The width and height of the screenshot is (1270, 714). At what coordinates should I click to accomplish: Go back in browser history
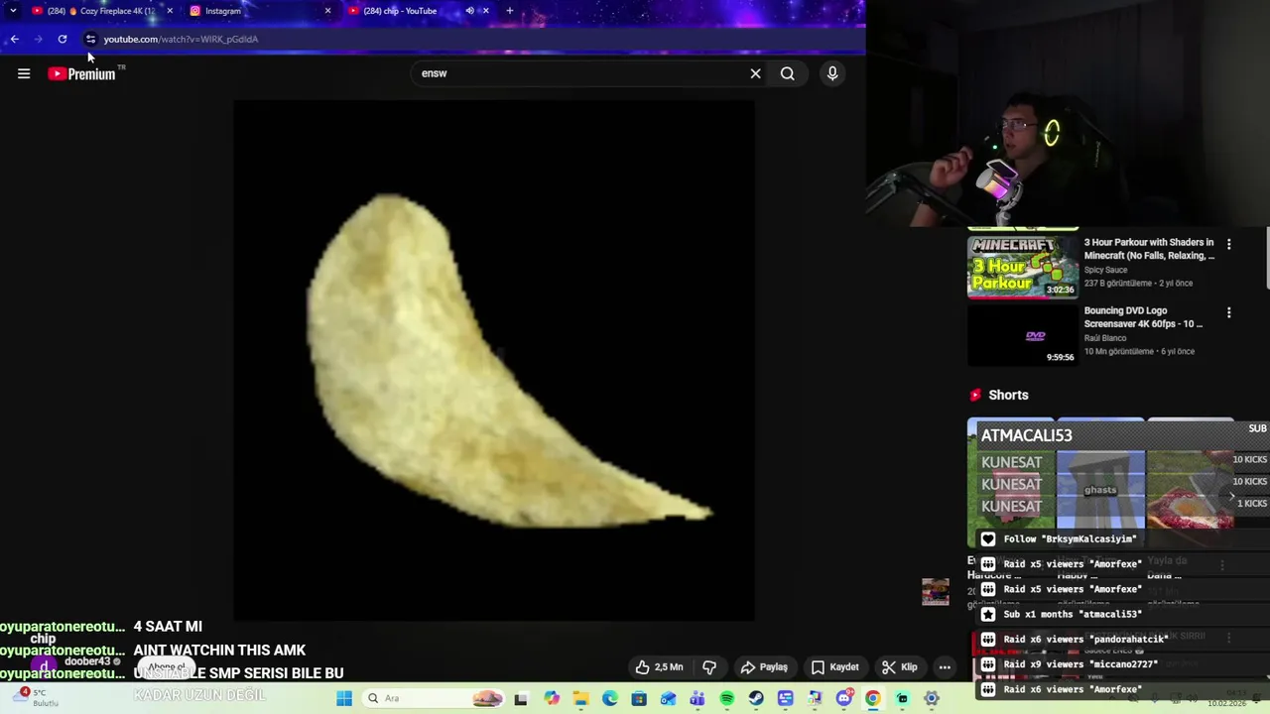pos(14,39)
